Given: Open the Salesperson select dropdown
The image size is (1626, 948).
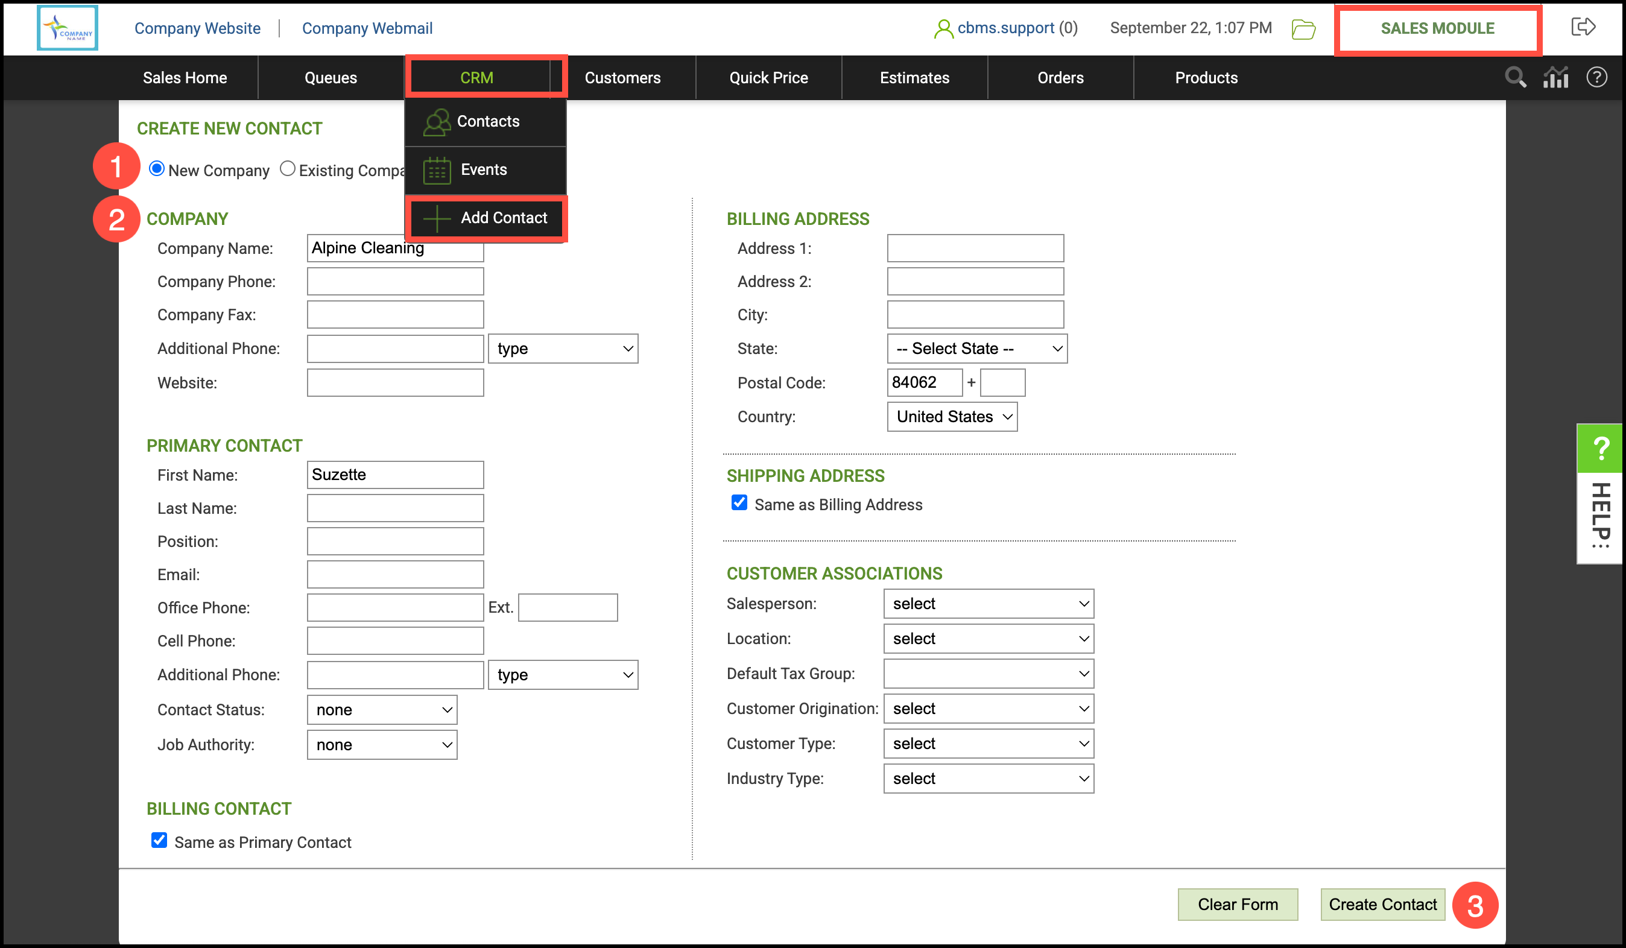Looking at the screenshot, I should [988, 604].
